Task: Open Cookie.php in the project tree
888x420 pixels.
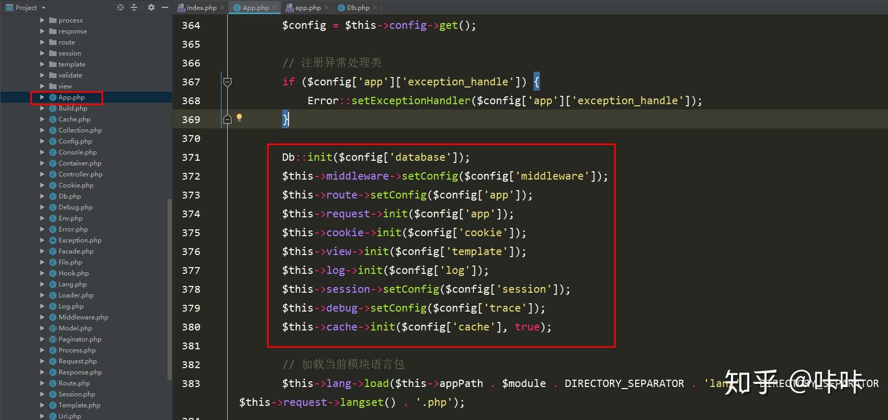Action: point(76,185)
